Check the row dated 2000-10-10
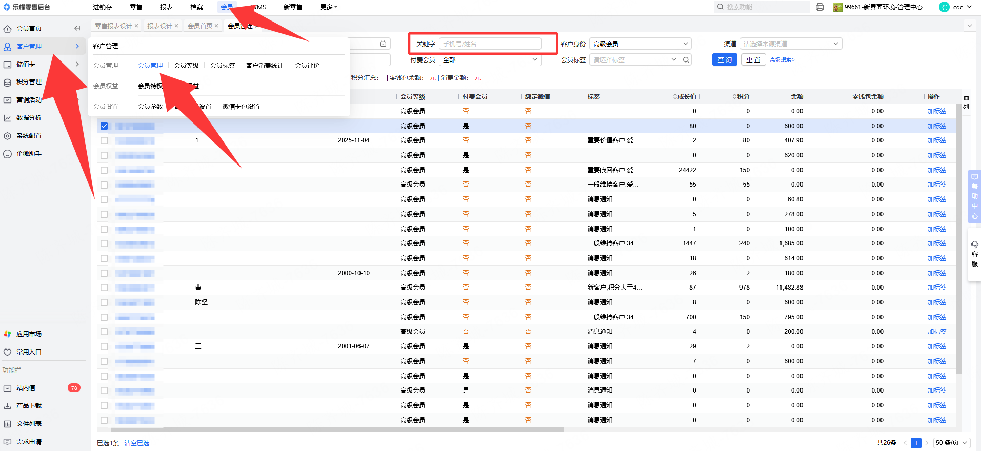 click(x=104, y=273)
